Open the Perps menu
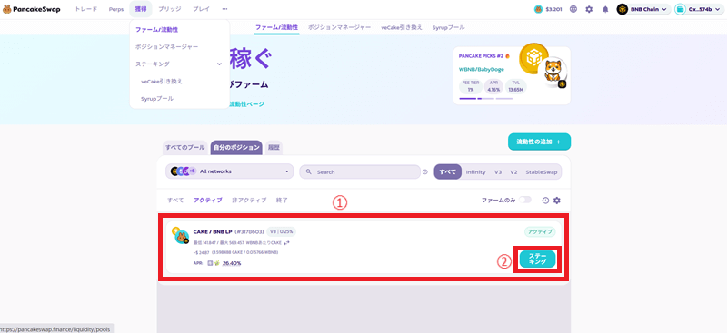727x333 pixels. [116, 9]
